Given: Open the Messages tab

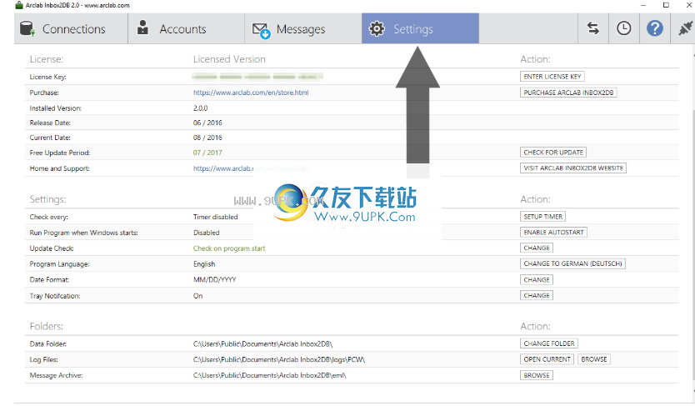Looking at the screenshot, I should [x=303, y=29].
